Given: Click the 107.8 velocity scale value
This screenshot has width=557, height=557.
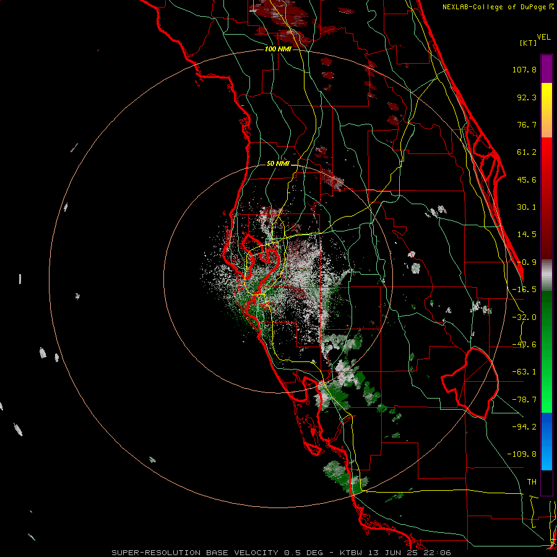Looking at the screenshot, I should point(524,69).
